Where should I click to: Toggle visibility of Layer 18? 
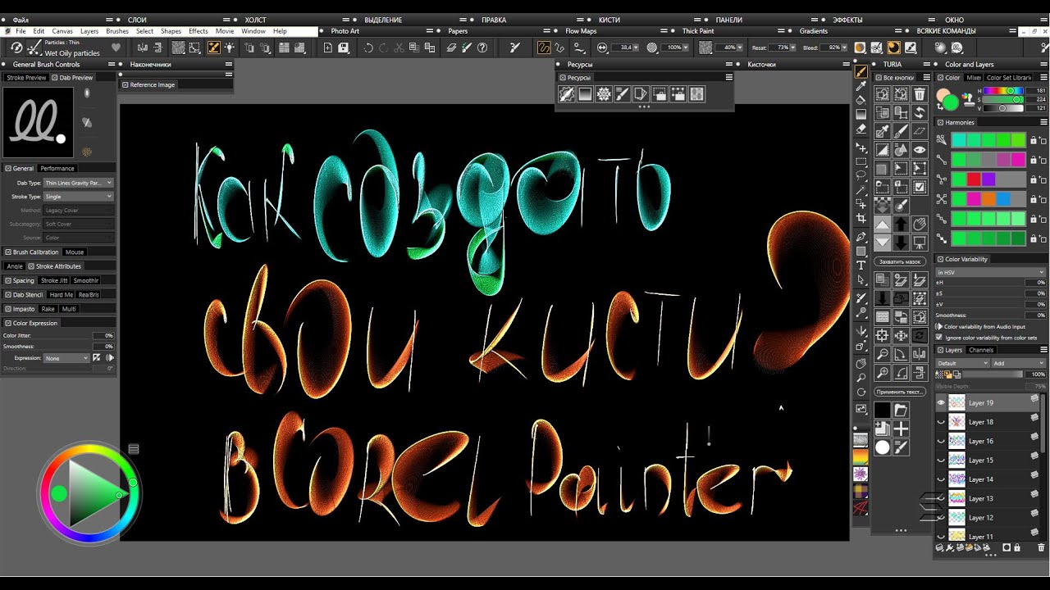click(x=941, y=422)
